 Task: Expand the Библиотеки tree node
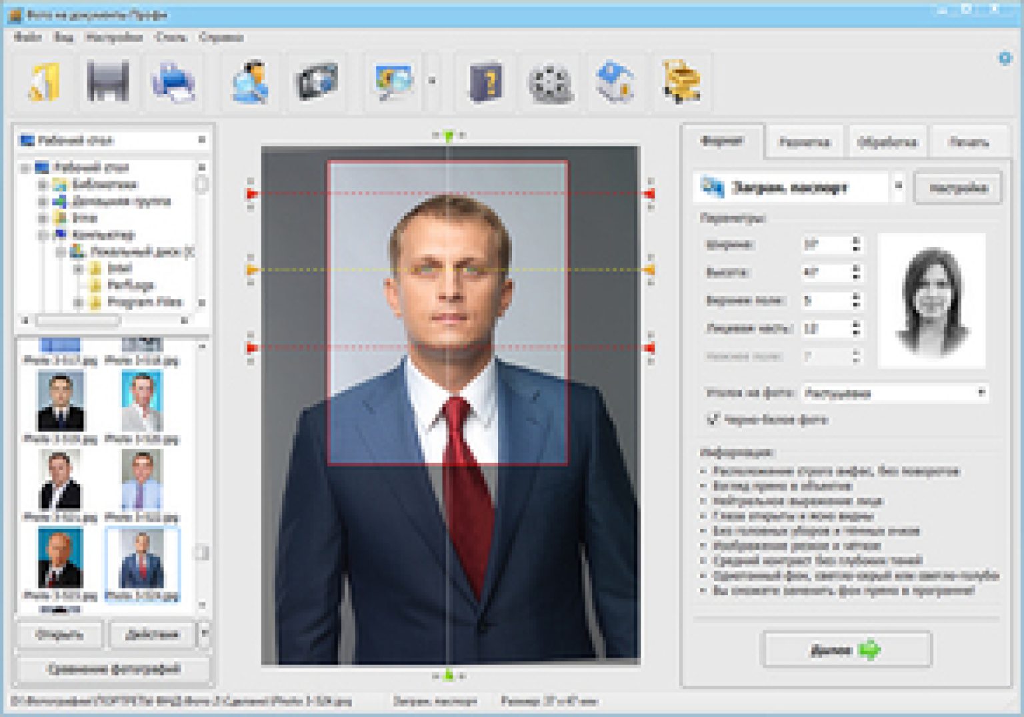click(43, 185)
